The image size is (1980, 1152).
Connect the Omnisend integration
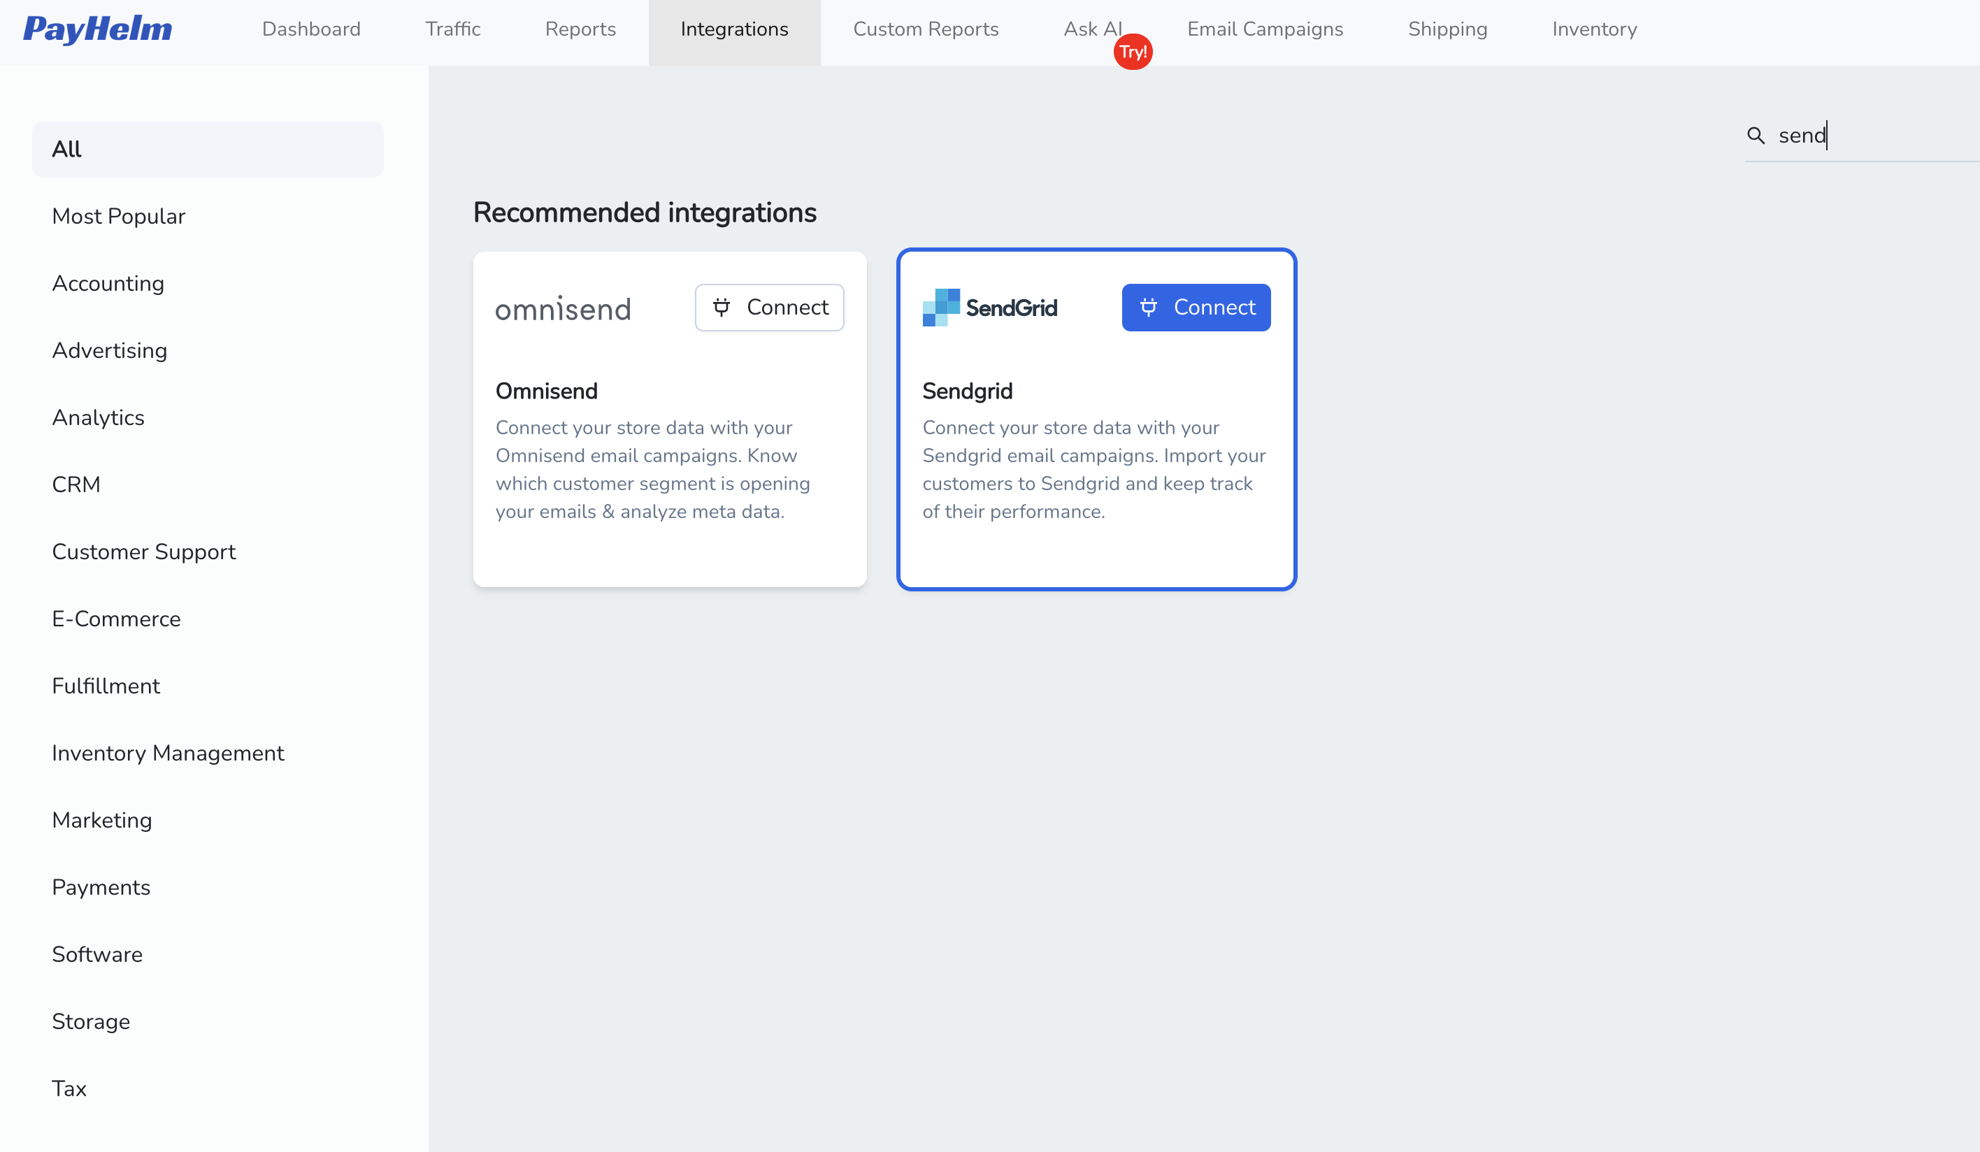[x=769, y=308]
